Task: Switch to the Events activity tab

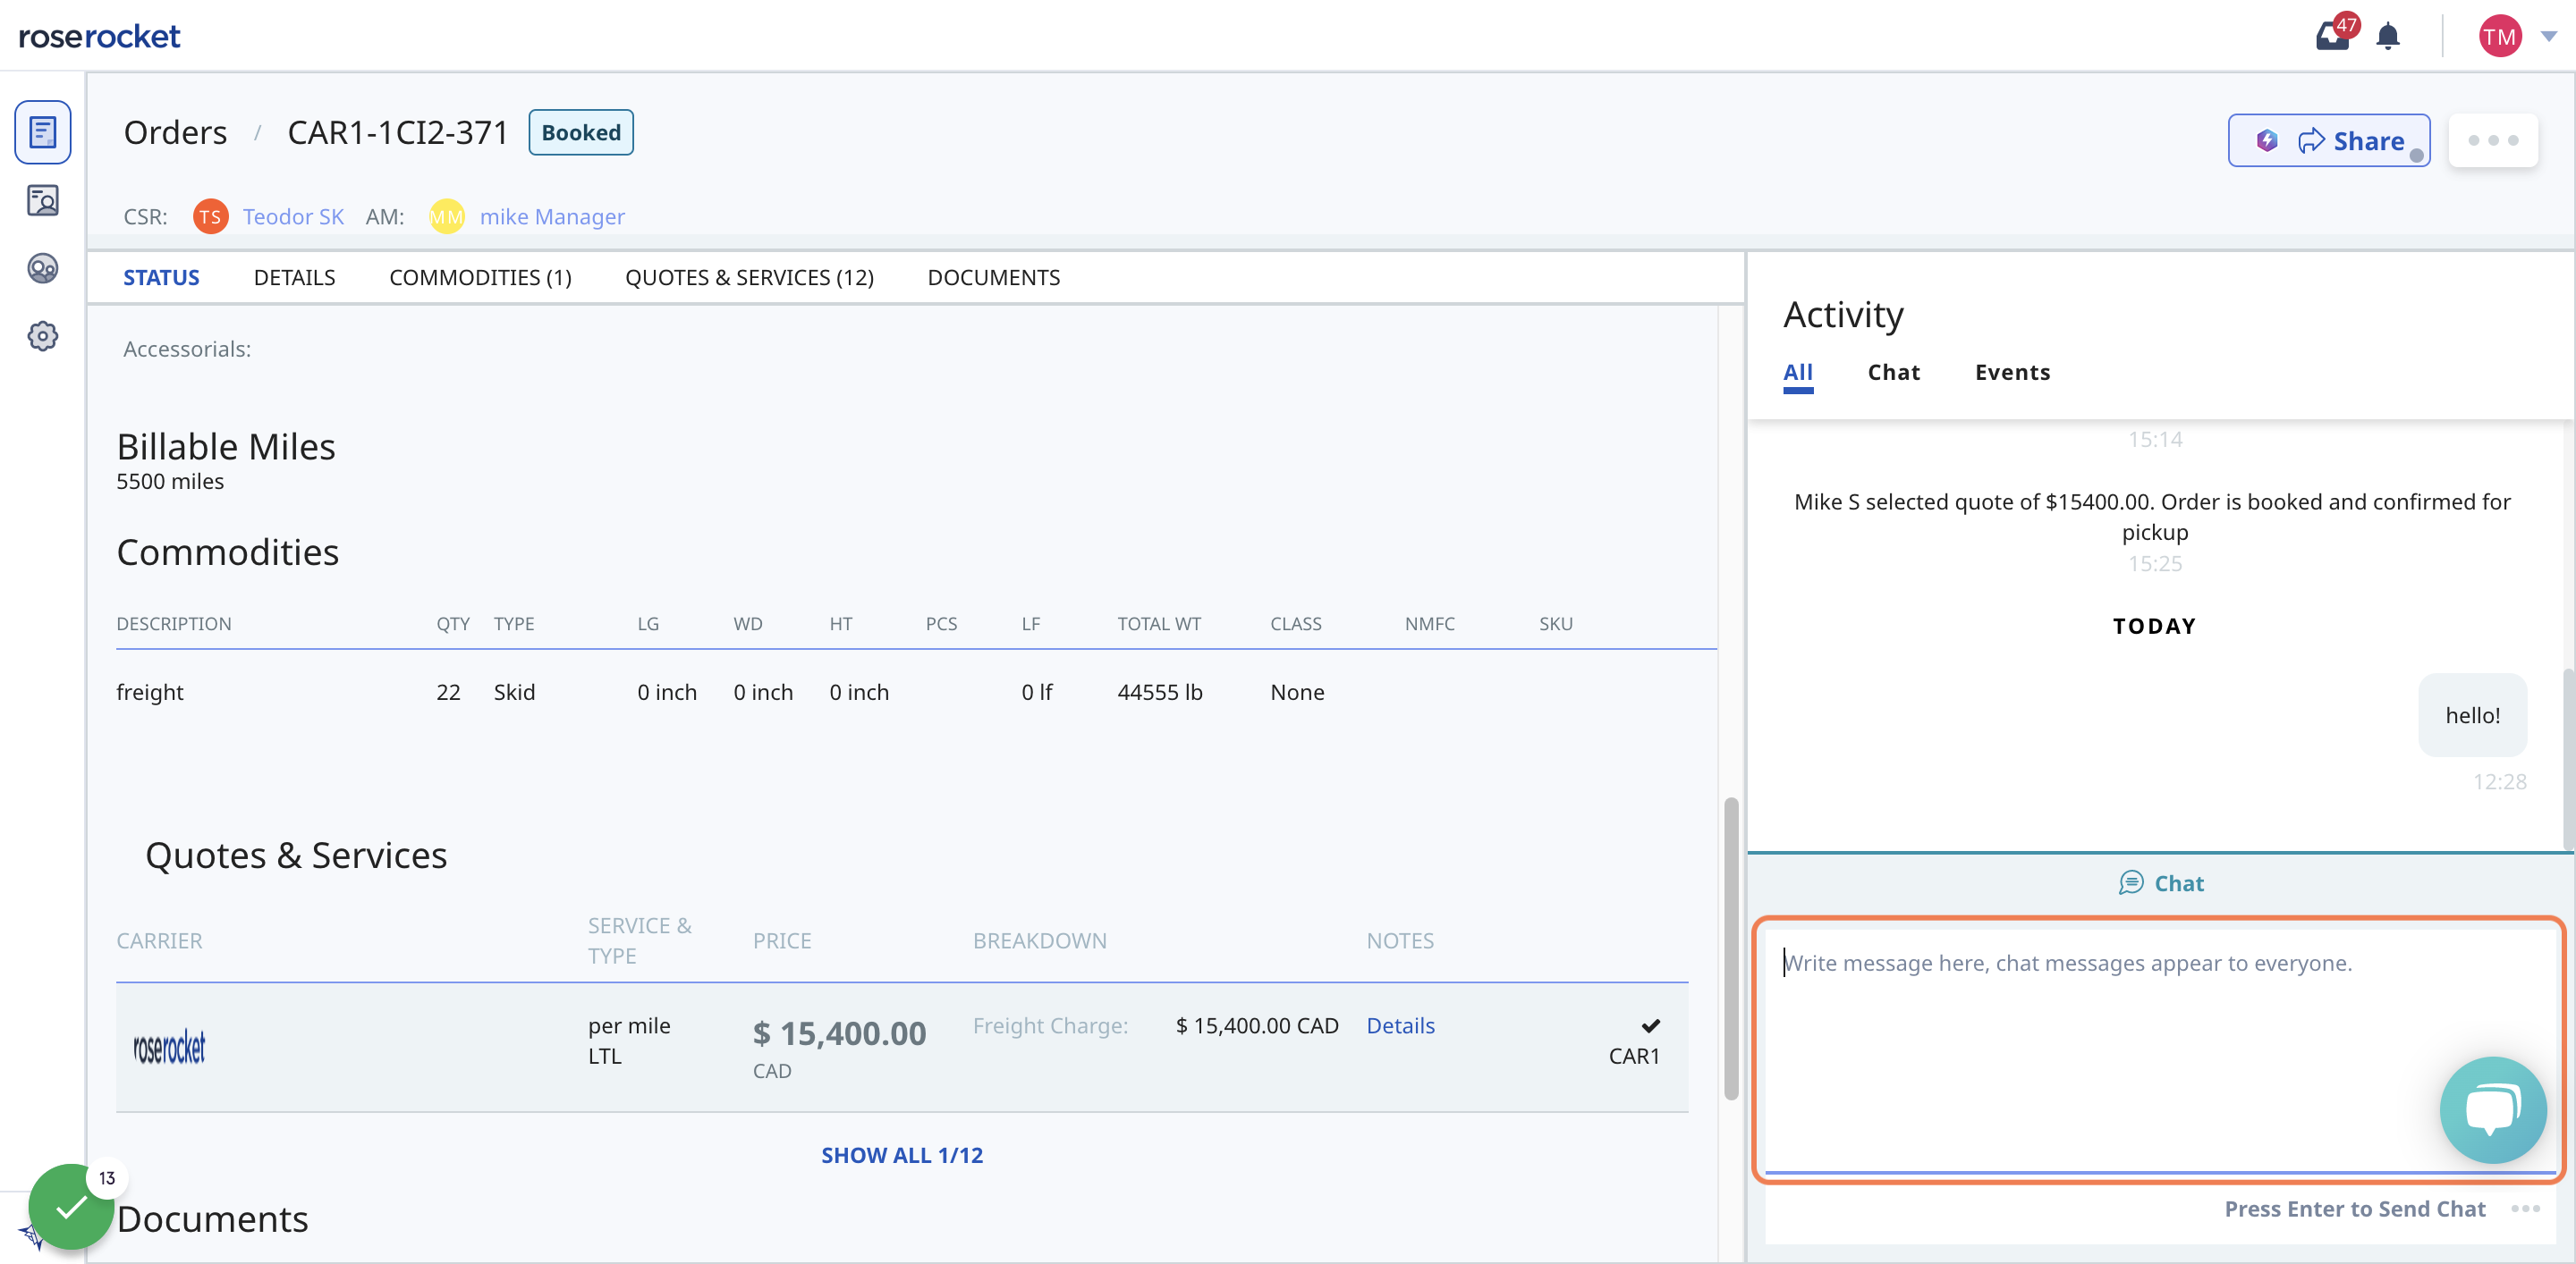Action: point(2012,373)
